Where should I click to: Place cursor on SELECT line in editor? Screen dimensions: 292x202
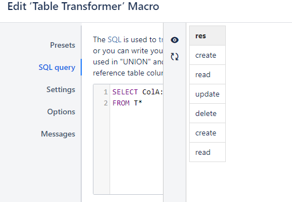point(137,92)
